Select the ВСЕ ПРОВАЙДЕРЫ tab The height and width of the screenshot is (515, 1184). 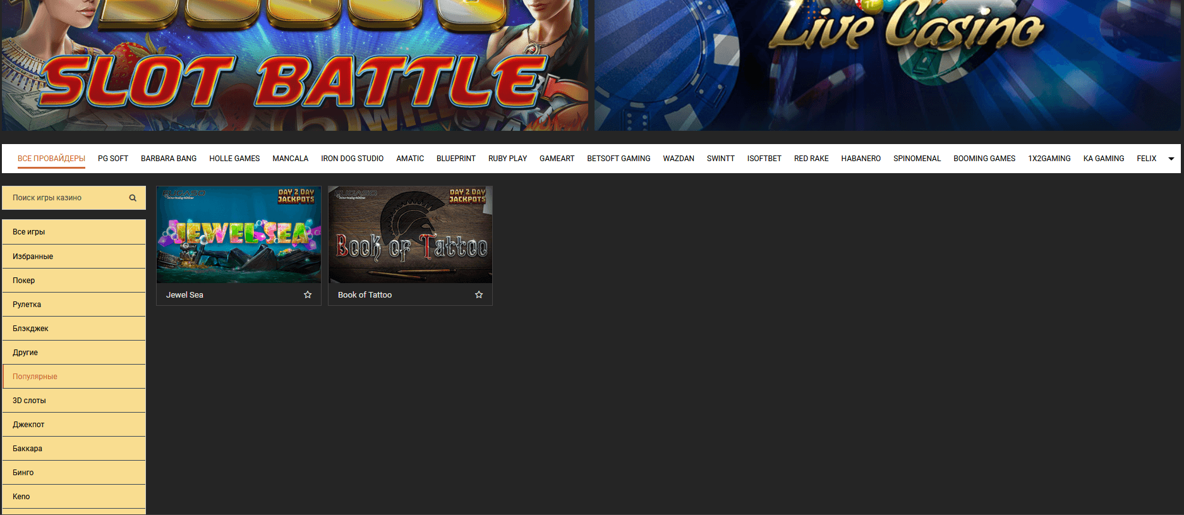pos(51,159)
